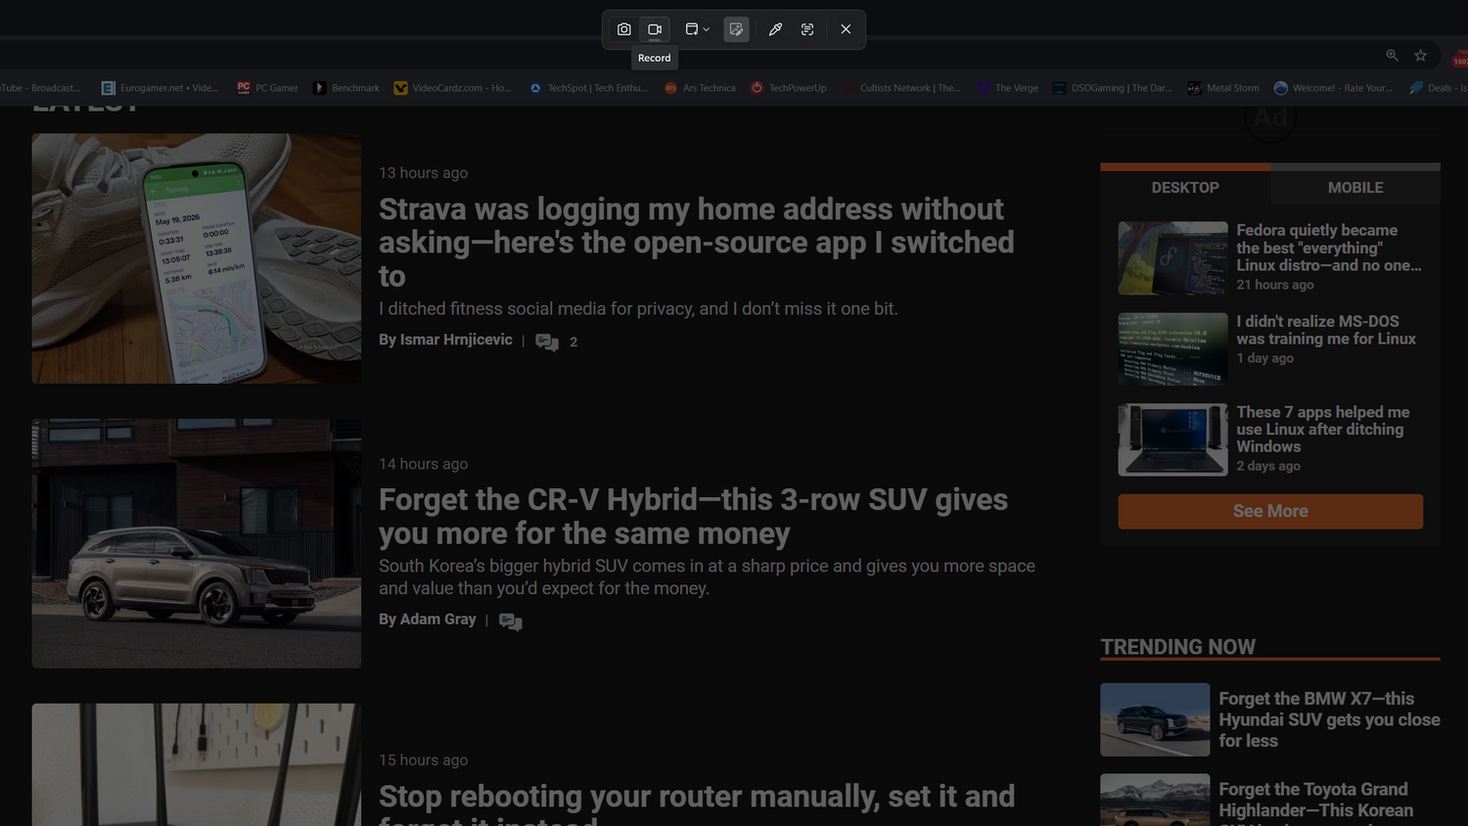Viewport: 1468px width, 826px height.
Task: Open the Toyota Grand Highlander trending thumbnail
Action: 1155,800
